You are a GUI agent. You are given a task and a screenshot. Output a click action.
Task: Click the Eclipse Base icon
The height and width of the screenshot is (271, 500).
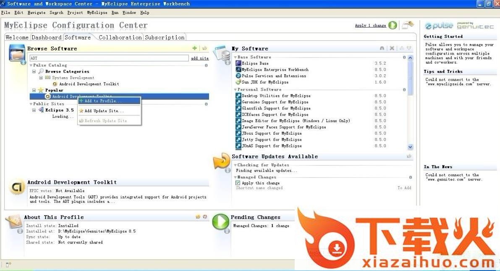point(238,63)
